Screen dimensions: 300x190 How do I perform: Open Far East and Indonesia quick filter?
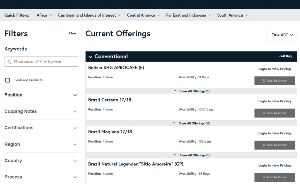(188, 15)
